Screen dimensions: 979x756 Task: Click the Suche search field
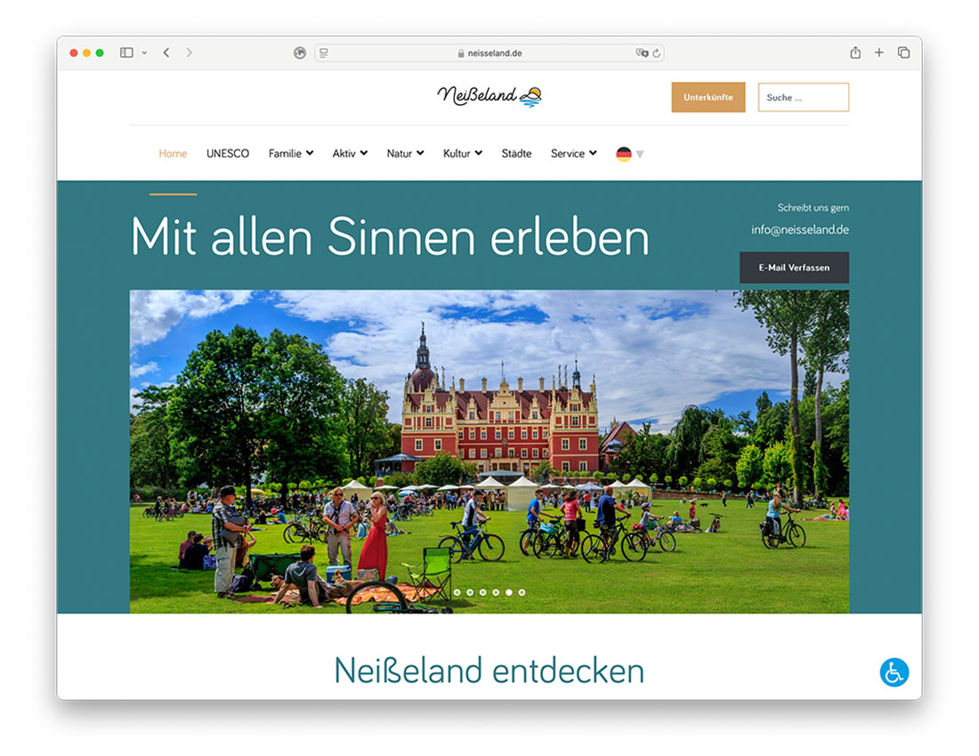click(803, 97)
